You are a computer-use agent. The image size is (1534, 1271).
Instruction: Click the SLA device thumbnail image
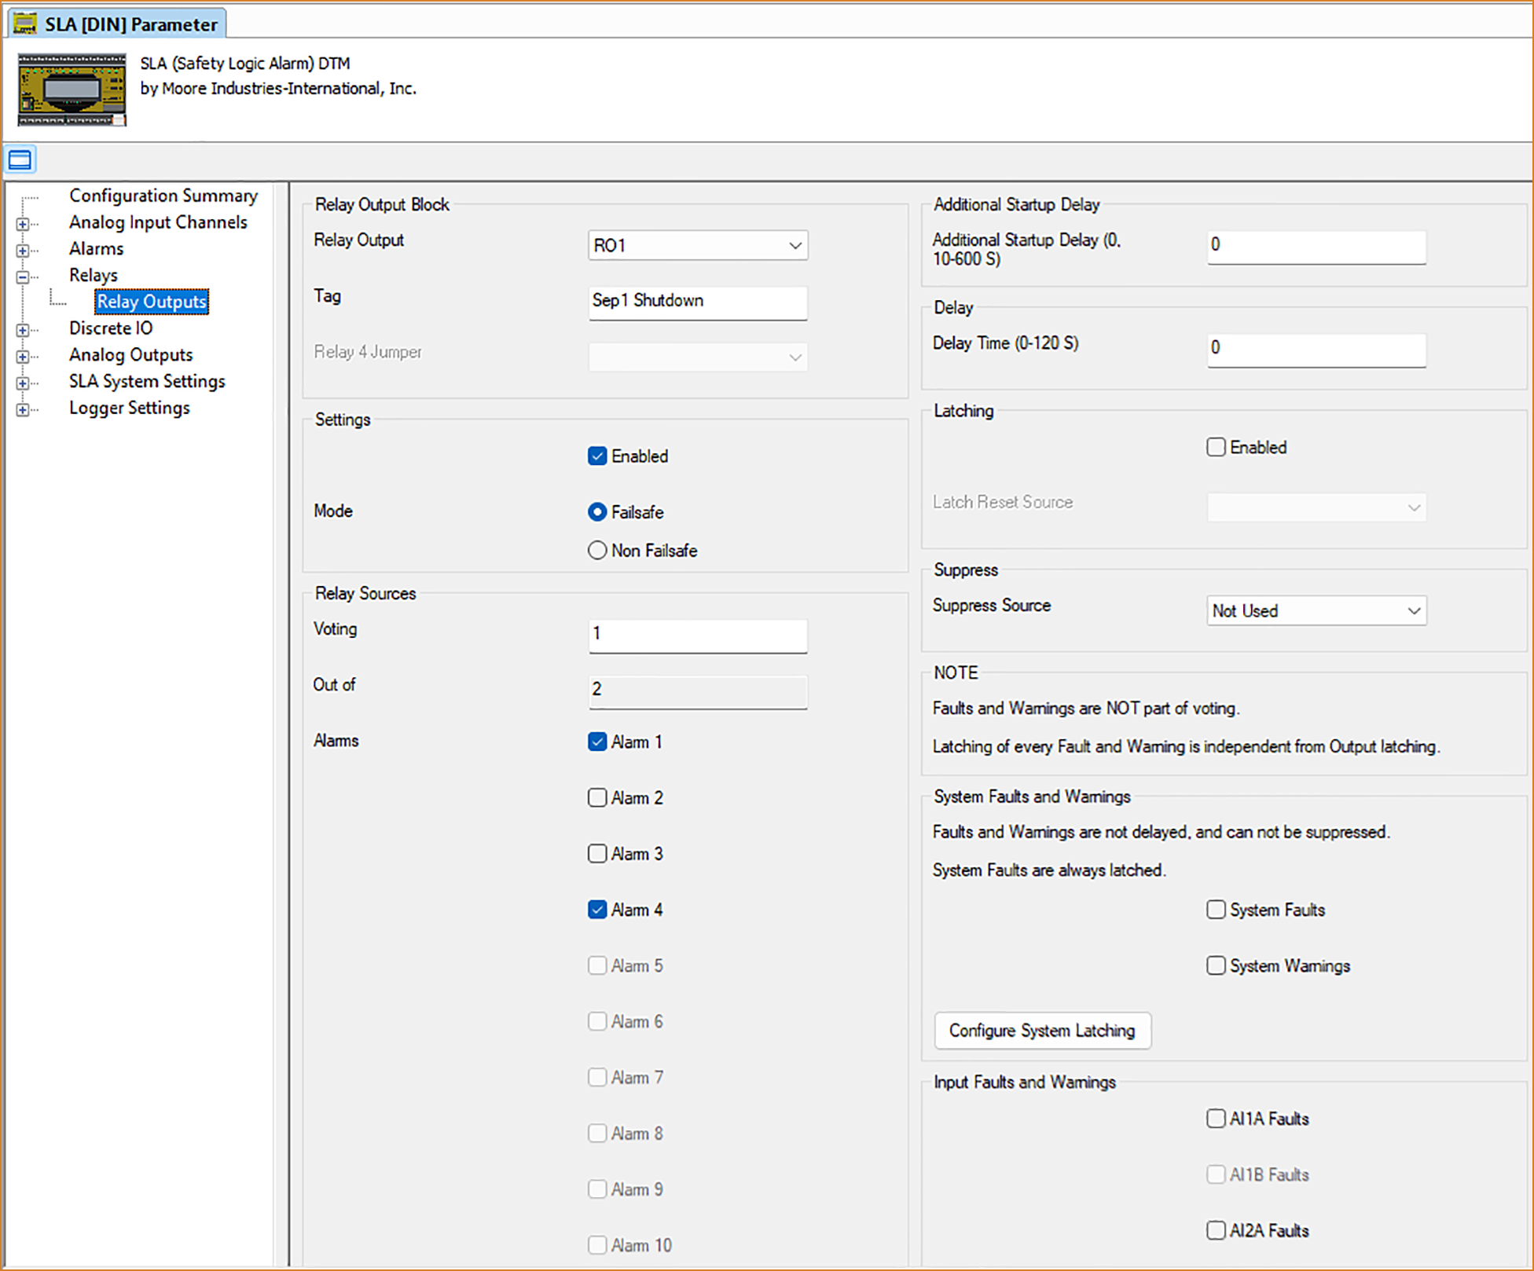pos(72,90)
